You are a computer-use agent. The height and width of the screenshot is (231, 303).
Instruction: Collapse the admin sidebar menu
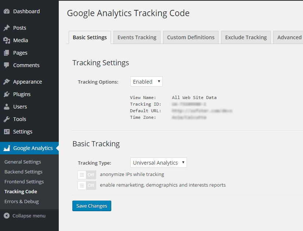pos(25,216)
